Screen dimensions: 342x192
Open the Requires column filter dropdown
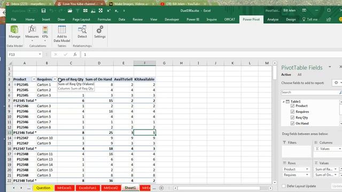tap(55, 79)
